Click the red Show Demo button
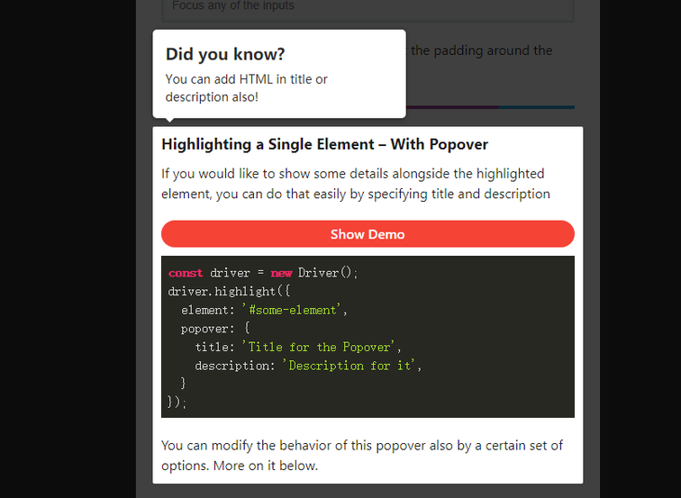681x498 pixels. [x=368, y=234]
